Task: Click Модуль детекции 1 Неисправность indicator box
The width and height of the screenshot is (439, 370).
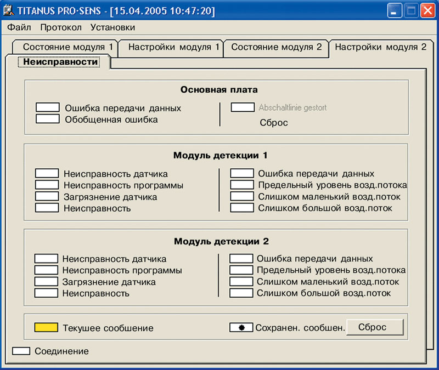Action: (x=47, y=208)
